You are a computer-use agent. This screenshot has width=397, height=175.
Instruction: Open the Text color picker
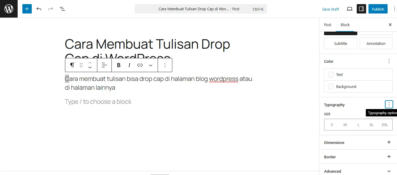pyautogui.click(x=358, y=74)
